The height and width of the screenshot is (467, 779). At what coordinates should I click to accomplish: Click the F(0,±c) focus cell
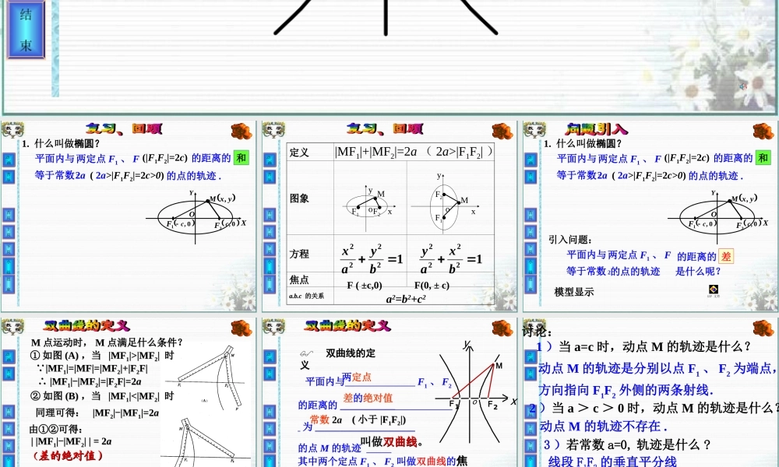(432, 286)
